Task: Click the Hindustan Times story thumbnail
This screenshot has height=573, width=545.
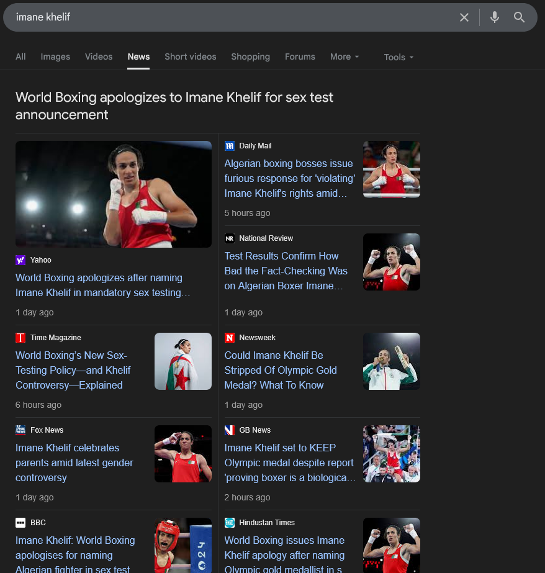Action: pyautogui.click(x=392, y=545)
